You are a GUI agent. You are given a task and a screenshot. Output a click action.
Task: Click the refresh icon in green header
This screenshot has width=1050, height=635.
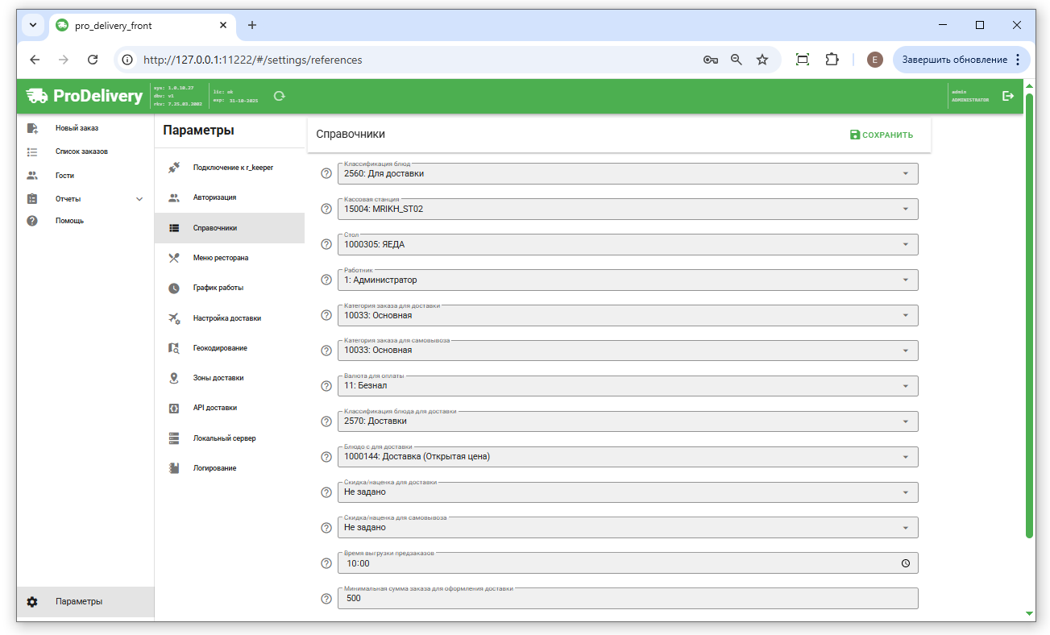(x=280, y=96)
